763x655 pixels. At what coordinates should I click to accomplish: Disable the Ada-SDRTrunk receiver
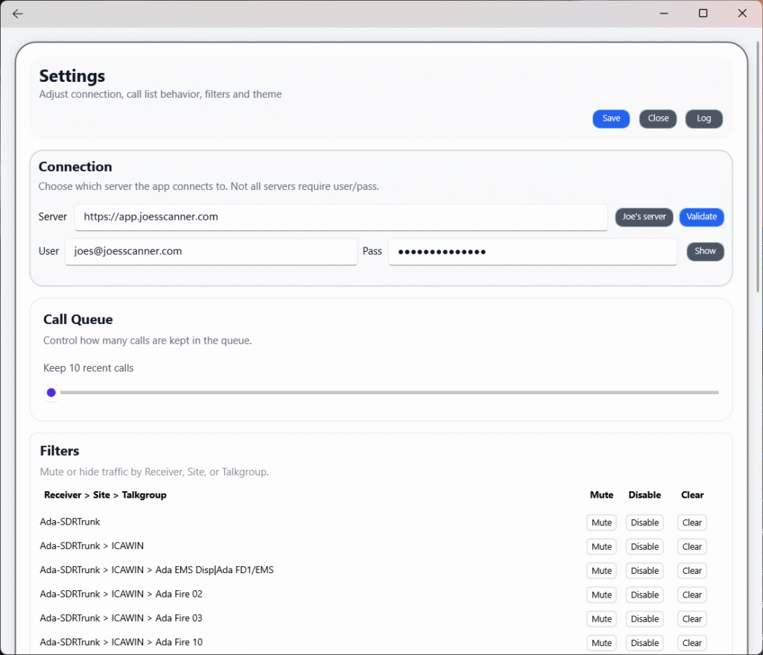coord(645,523)
